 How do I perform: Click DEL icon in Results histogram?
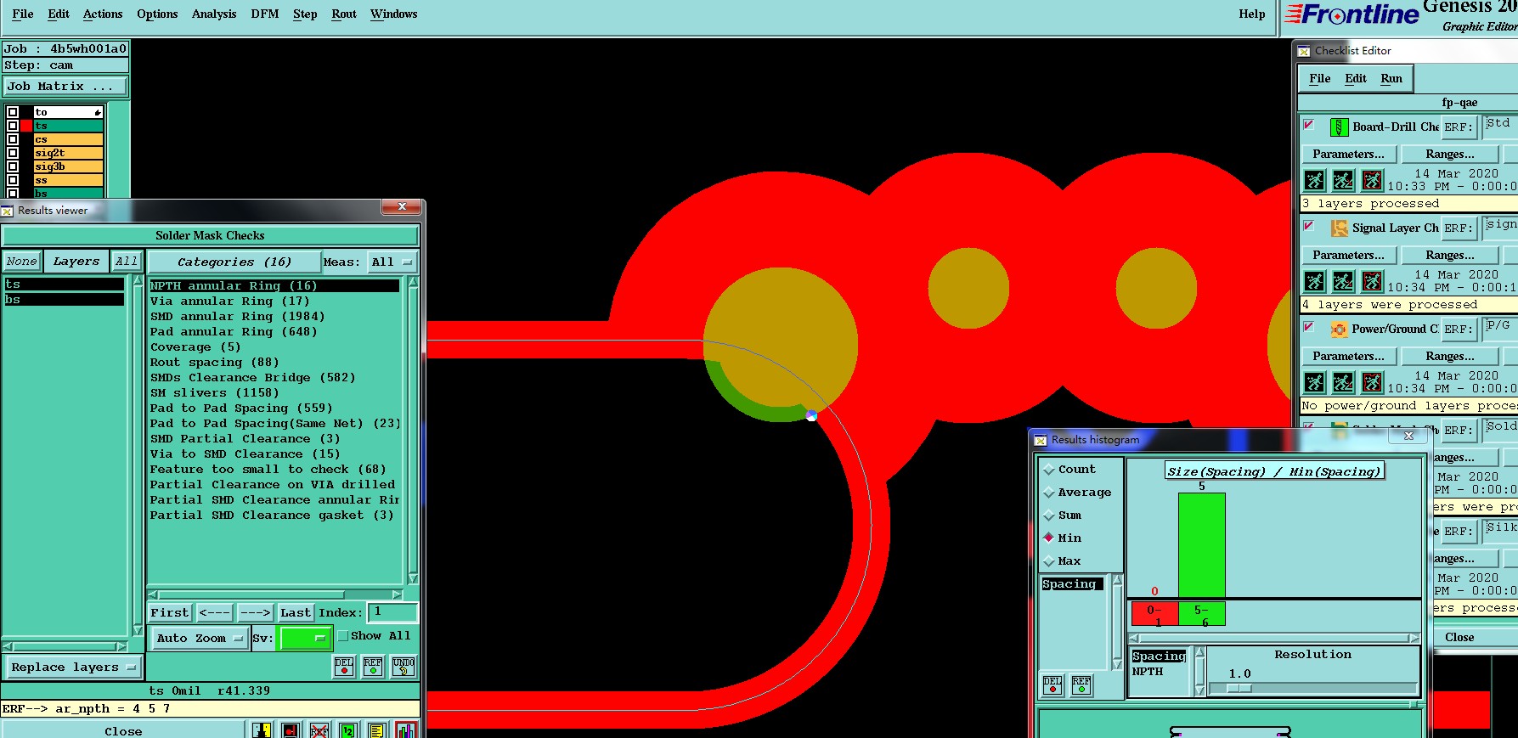pyautogui.click(x=1052, y=684)
